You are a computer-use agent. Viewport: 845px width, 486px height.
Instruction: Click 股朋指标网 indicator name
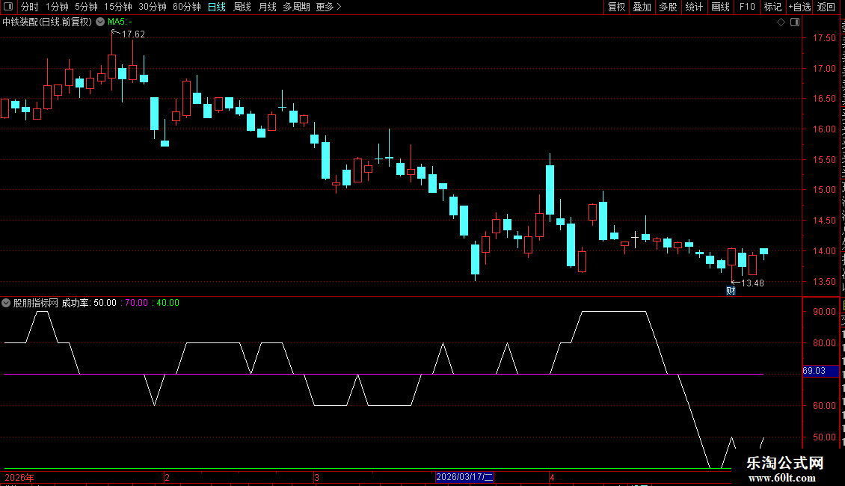(36, 303)
